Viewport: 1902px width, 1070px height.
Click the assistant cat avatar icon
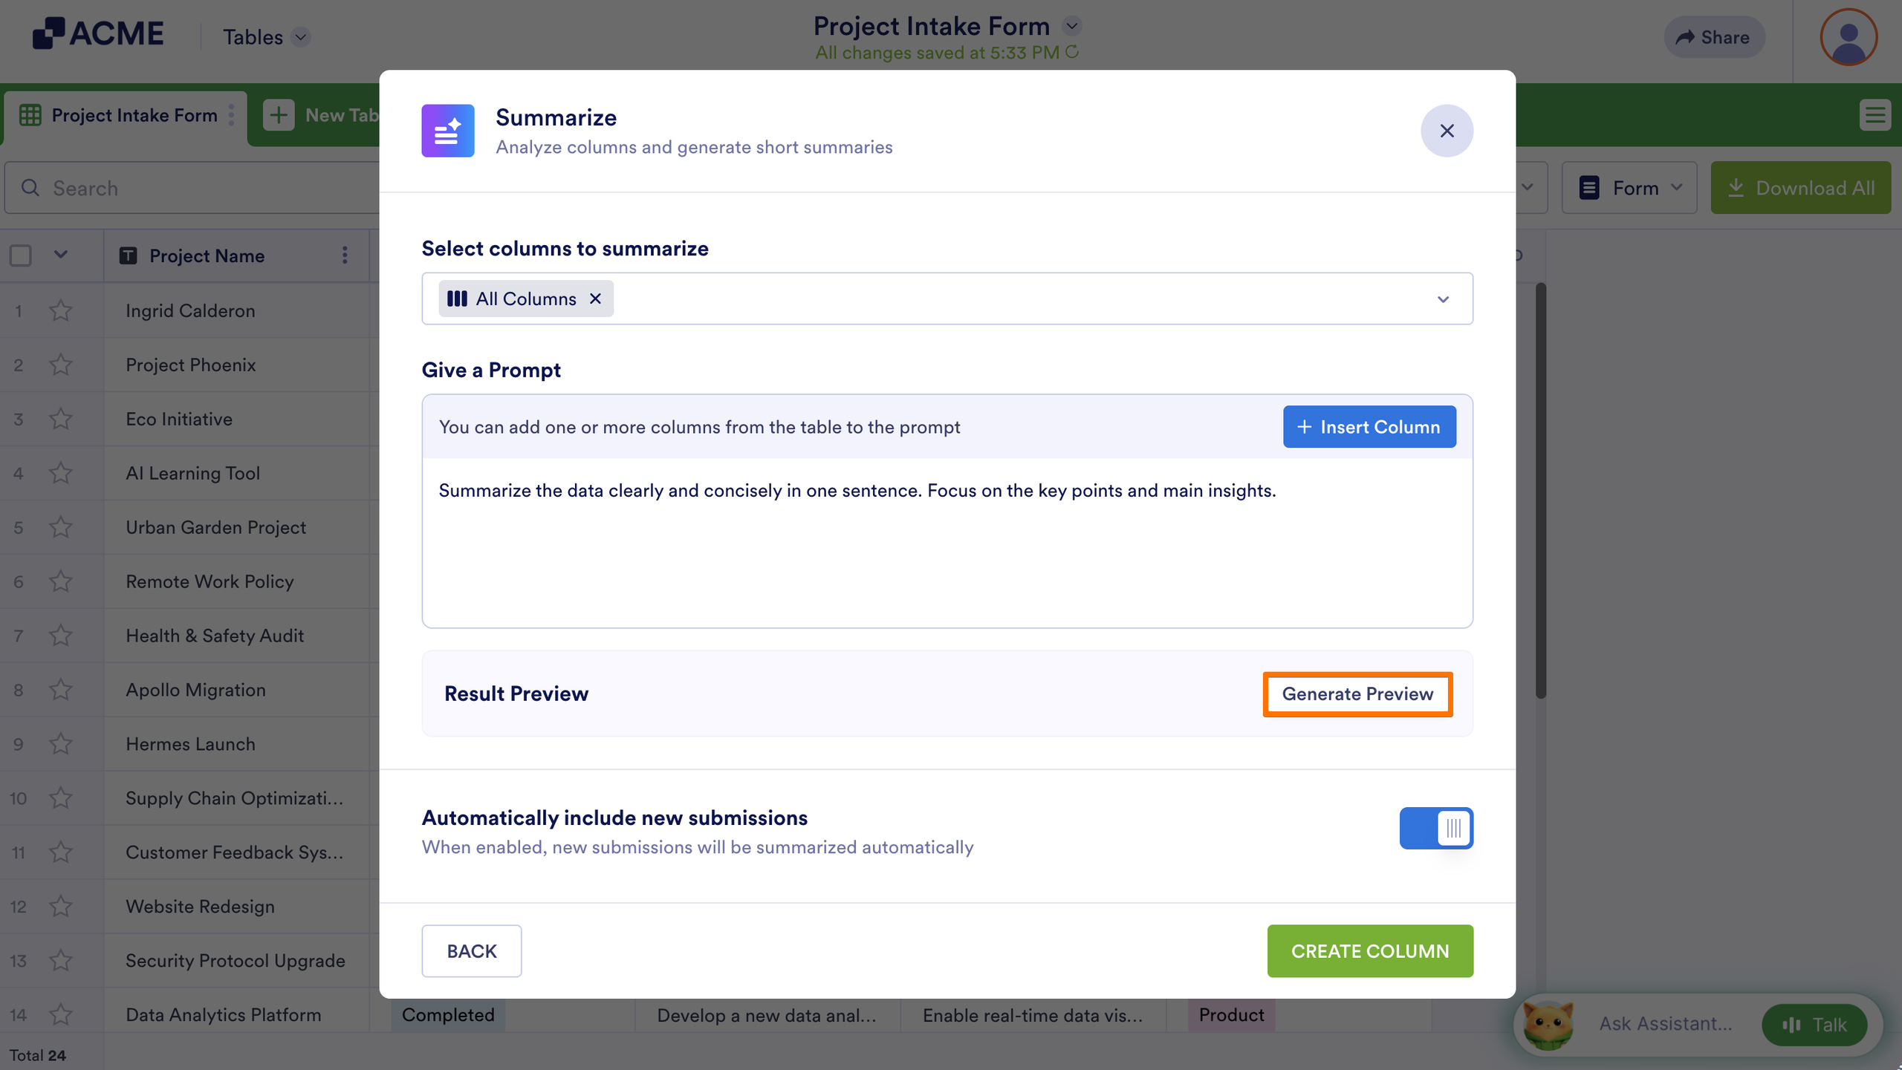click(x=1548, y=1024)
